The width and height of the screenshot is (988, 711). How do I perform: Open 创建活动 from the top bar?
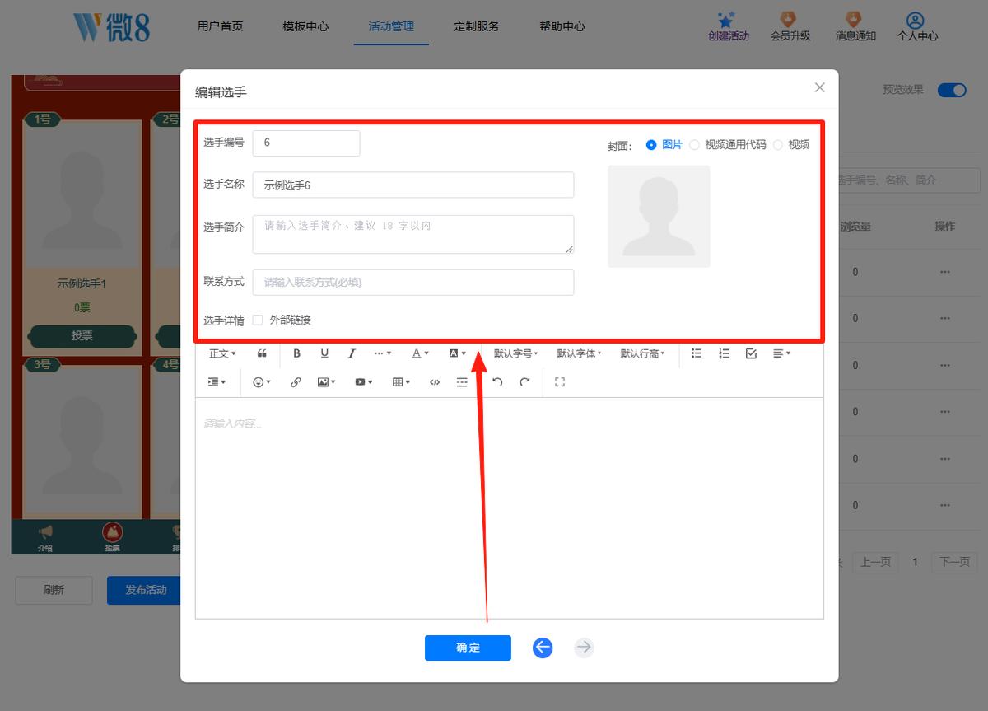click(x=729, y=26)
